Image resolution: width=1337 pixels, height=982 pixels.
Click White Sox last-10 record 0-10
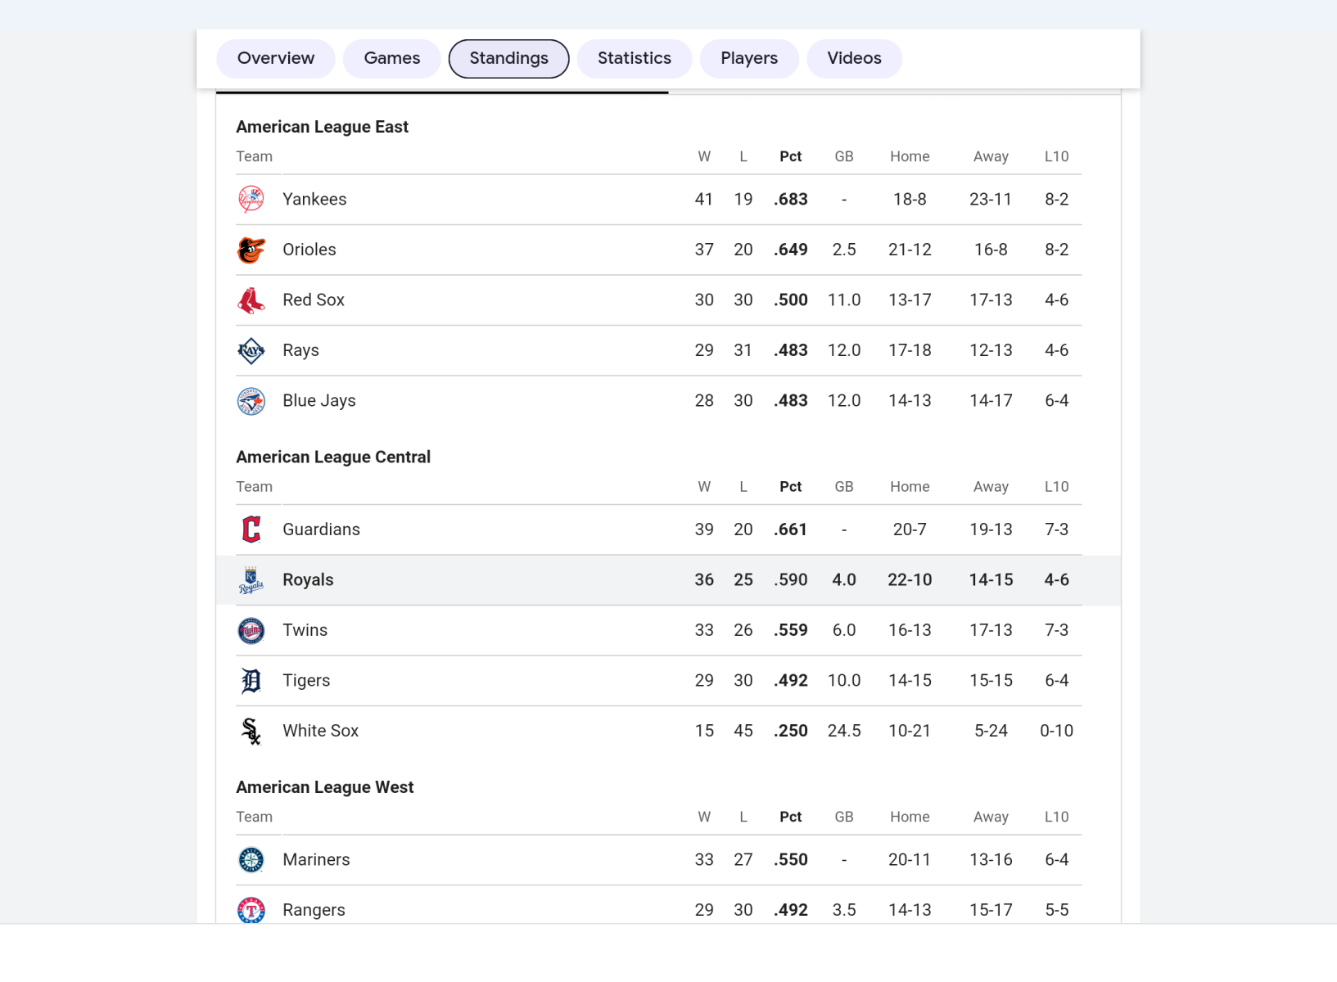pos(1056,731)
